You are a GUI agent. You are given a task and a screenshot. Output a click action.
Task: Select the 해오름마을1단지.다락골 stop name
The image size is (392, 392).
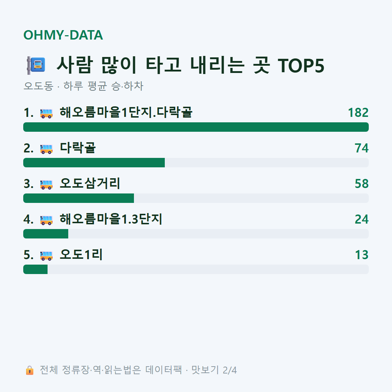[x=126, y=112]
